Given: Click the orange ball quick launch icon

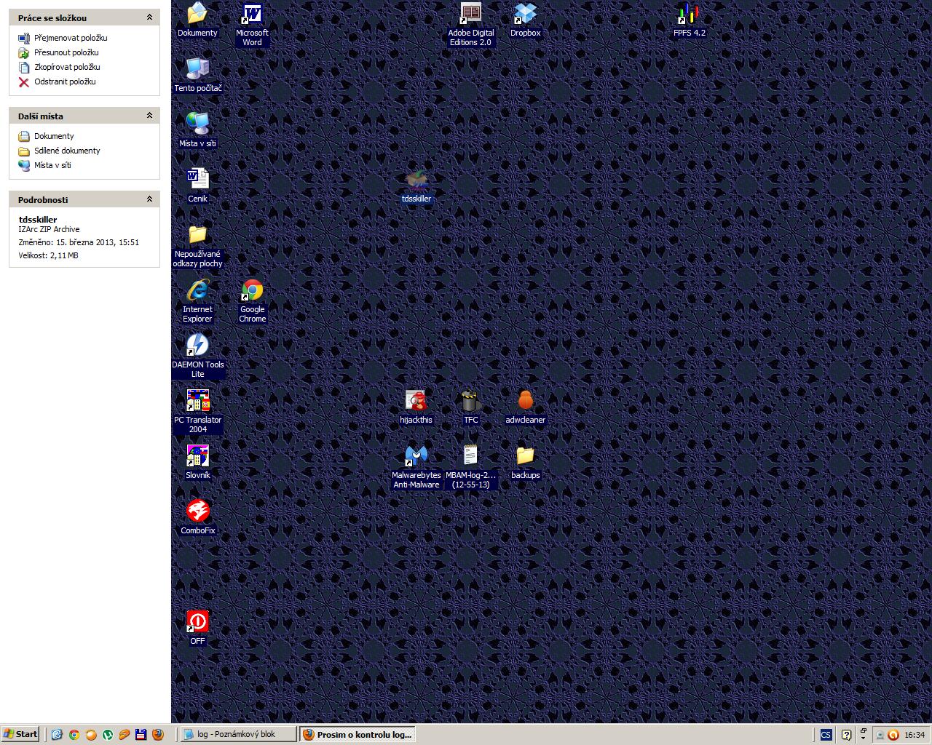Looking at the screenshot, I should 91,735.
